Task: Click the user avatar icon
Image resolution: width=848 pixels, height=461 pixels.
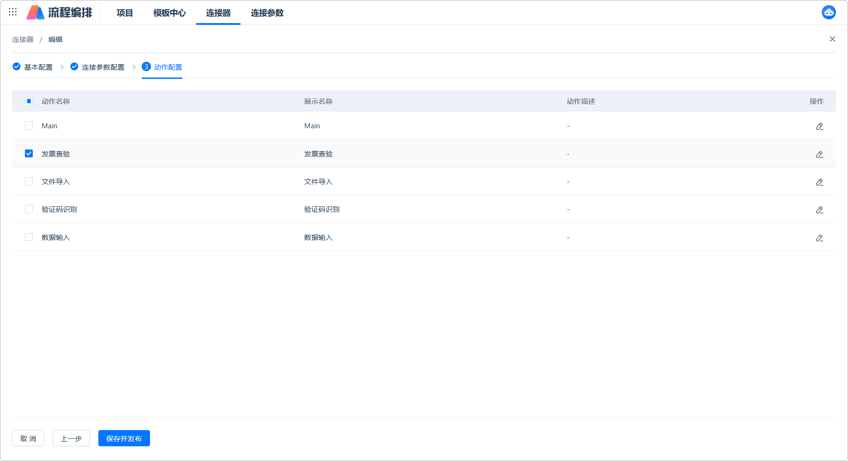Action: (828, 12)
